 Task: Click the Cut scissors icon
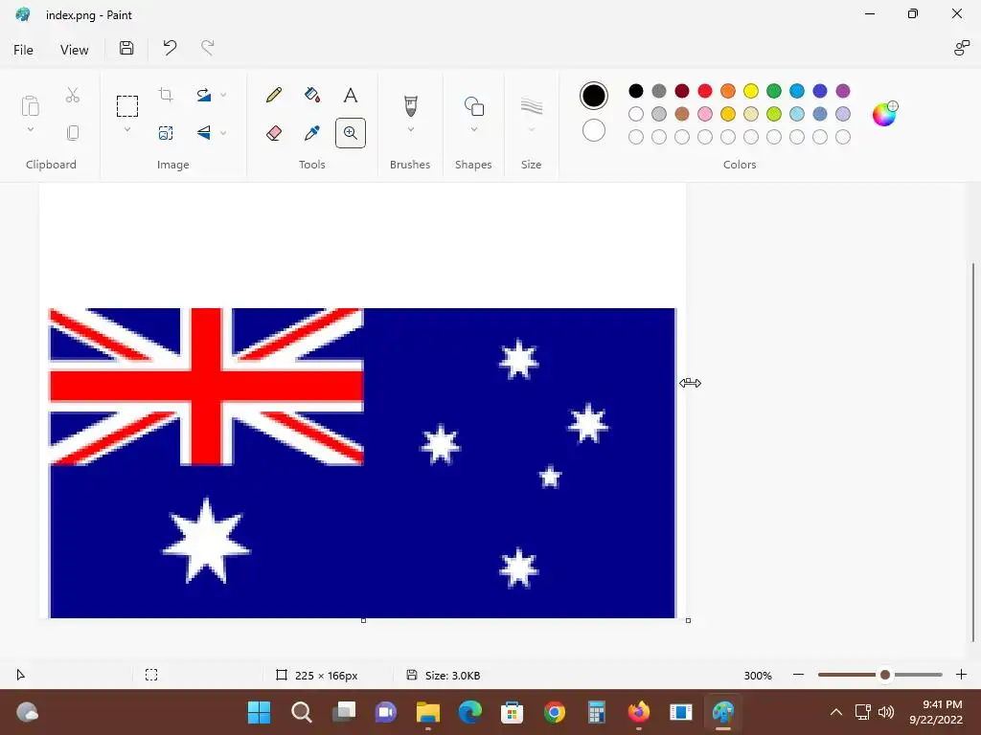point(73,95)
